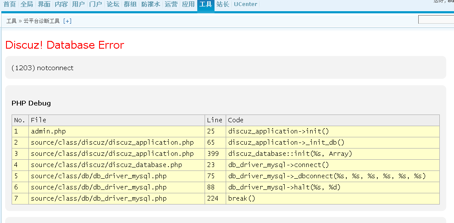Click line number 65 cell
This screenshot has height=223, width=454.
click(215, 142)
